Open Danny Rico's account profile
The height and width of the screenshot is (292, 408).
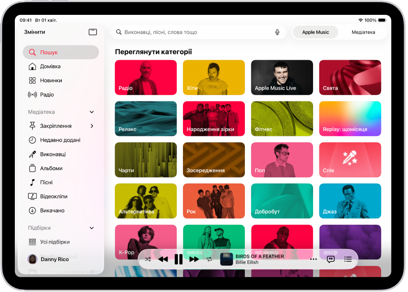coord(48,259)
